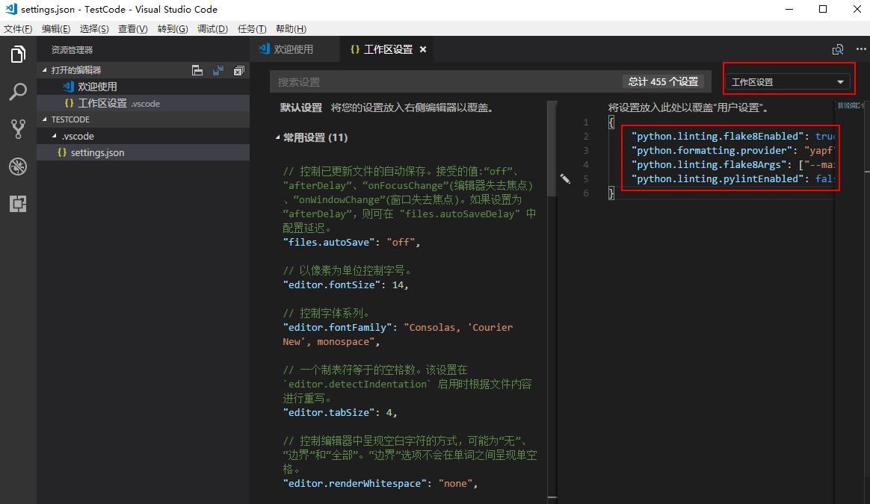The width and height of the screenshot is (870, 504).
Task: Open the more actions ellipsis menu
Action: click(860, 49)
